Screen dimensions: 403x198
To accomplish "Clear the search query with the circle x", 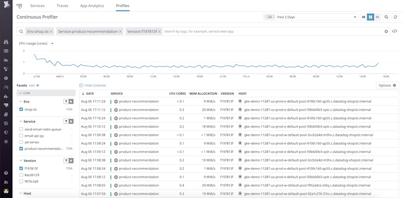I will (386, 31).
